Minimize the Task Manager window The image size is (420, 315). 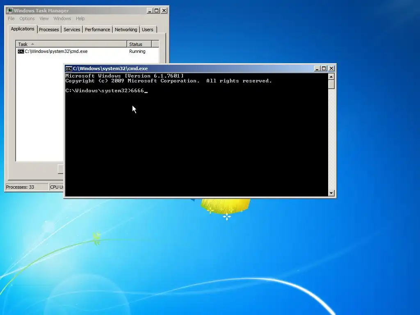150,11
